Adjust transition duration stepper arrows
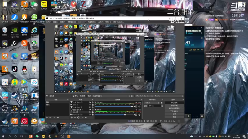 tap(162, 106)
